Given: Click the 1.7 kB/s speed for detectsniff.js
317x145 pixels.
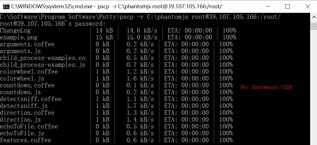Looking at the screenshot, I should click(140, 106).
